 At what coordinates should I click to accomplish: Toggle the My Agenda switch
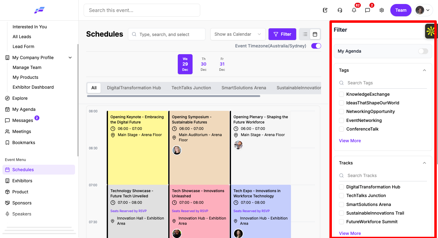point(423,51)
